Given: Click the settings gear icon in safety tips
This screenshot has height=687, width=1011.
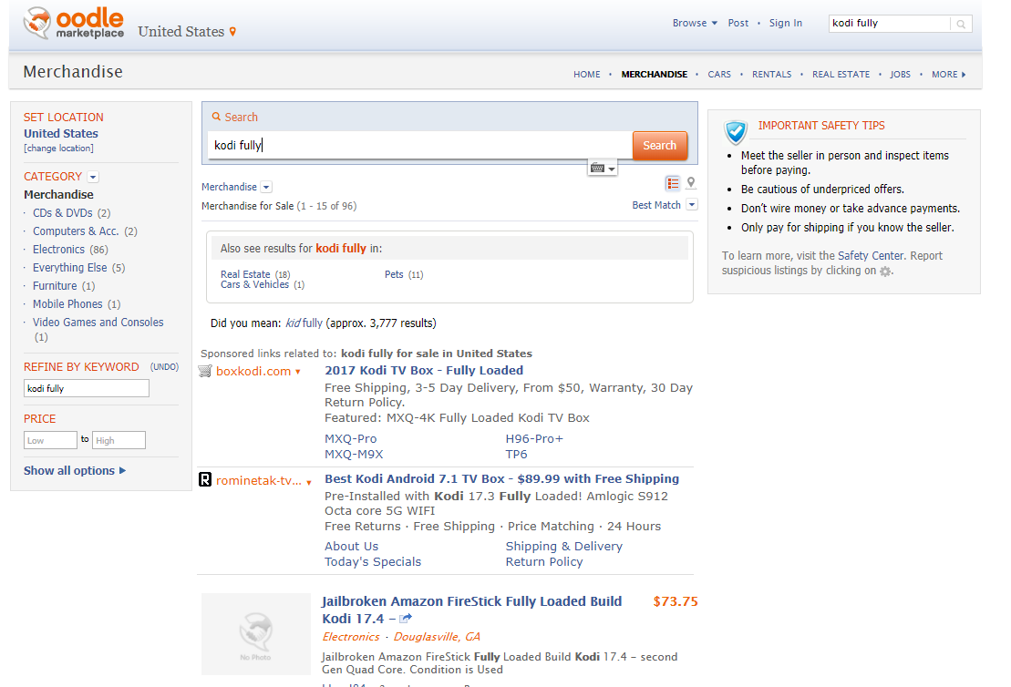Looking at the screenshot, I should [x=885, y=272].
